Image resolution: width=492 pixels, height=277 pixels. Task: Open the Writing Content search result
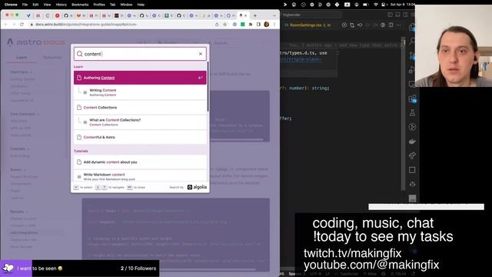140,92
